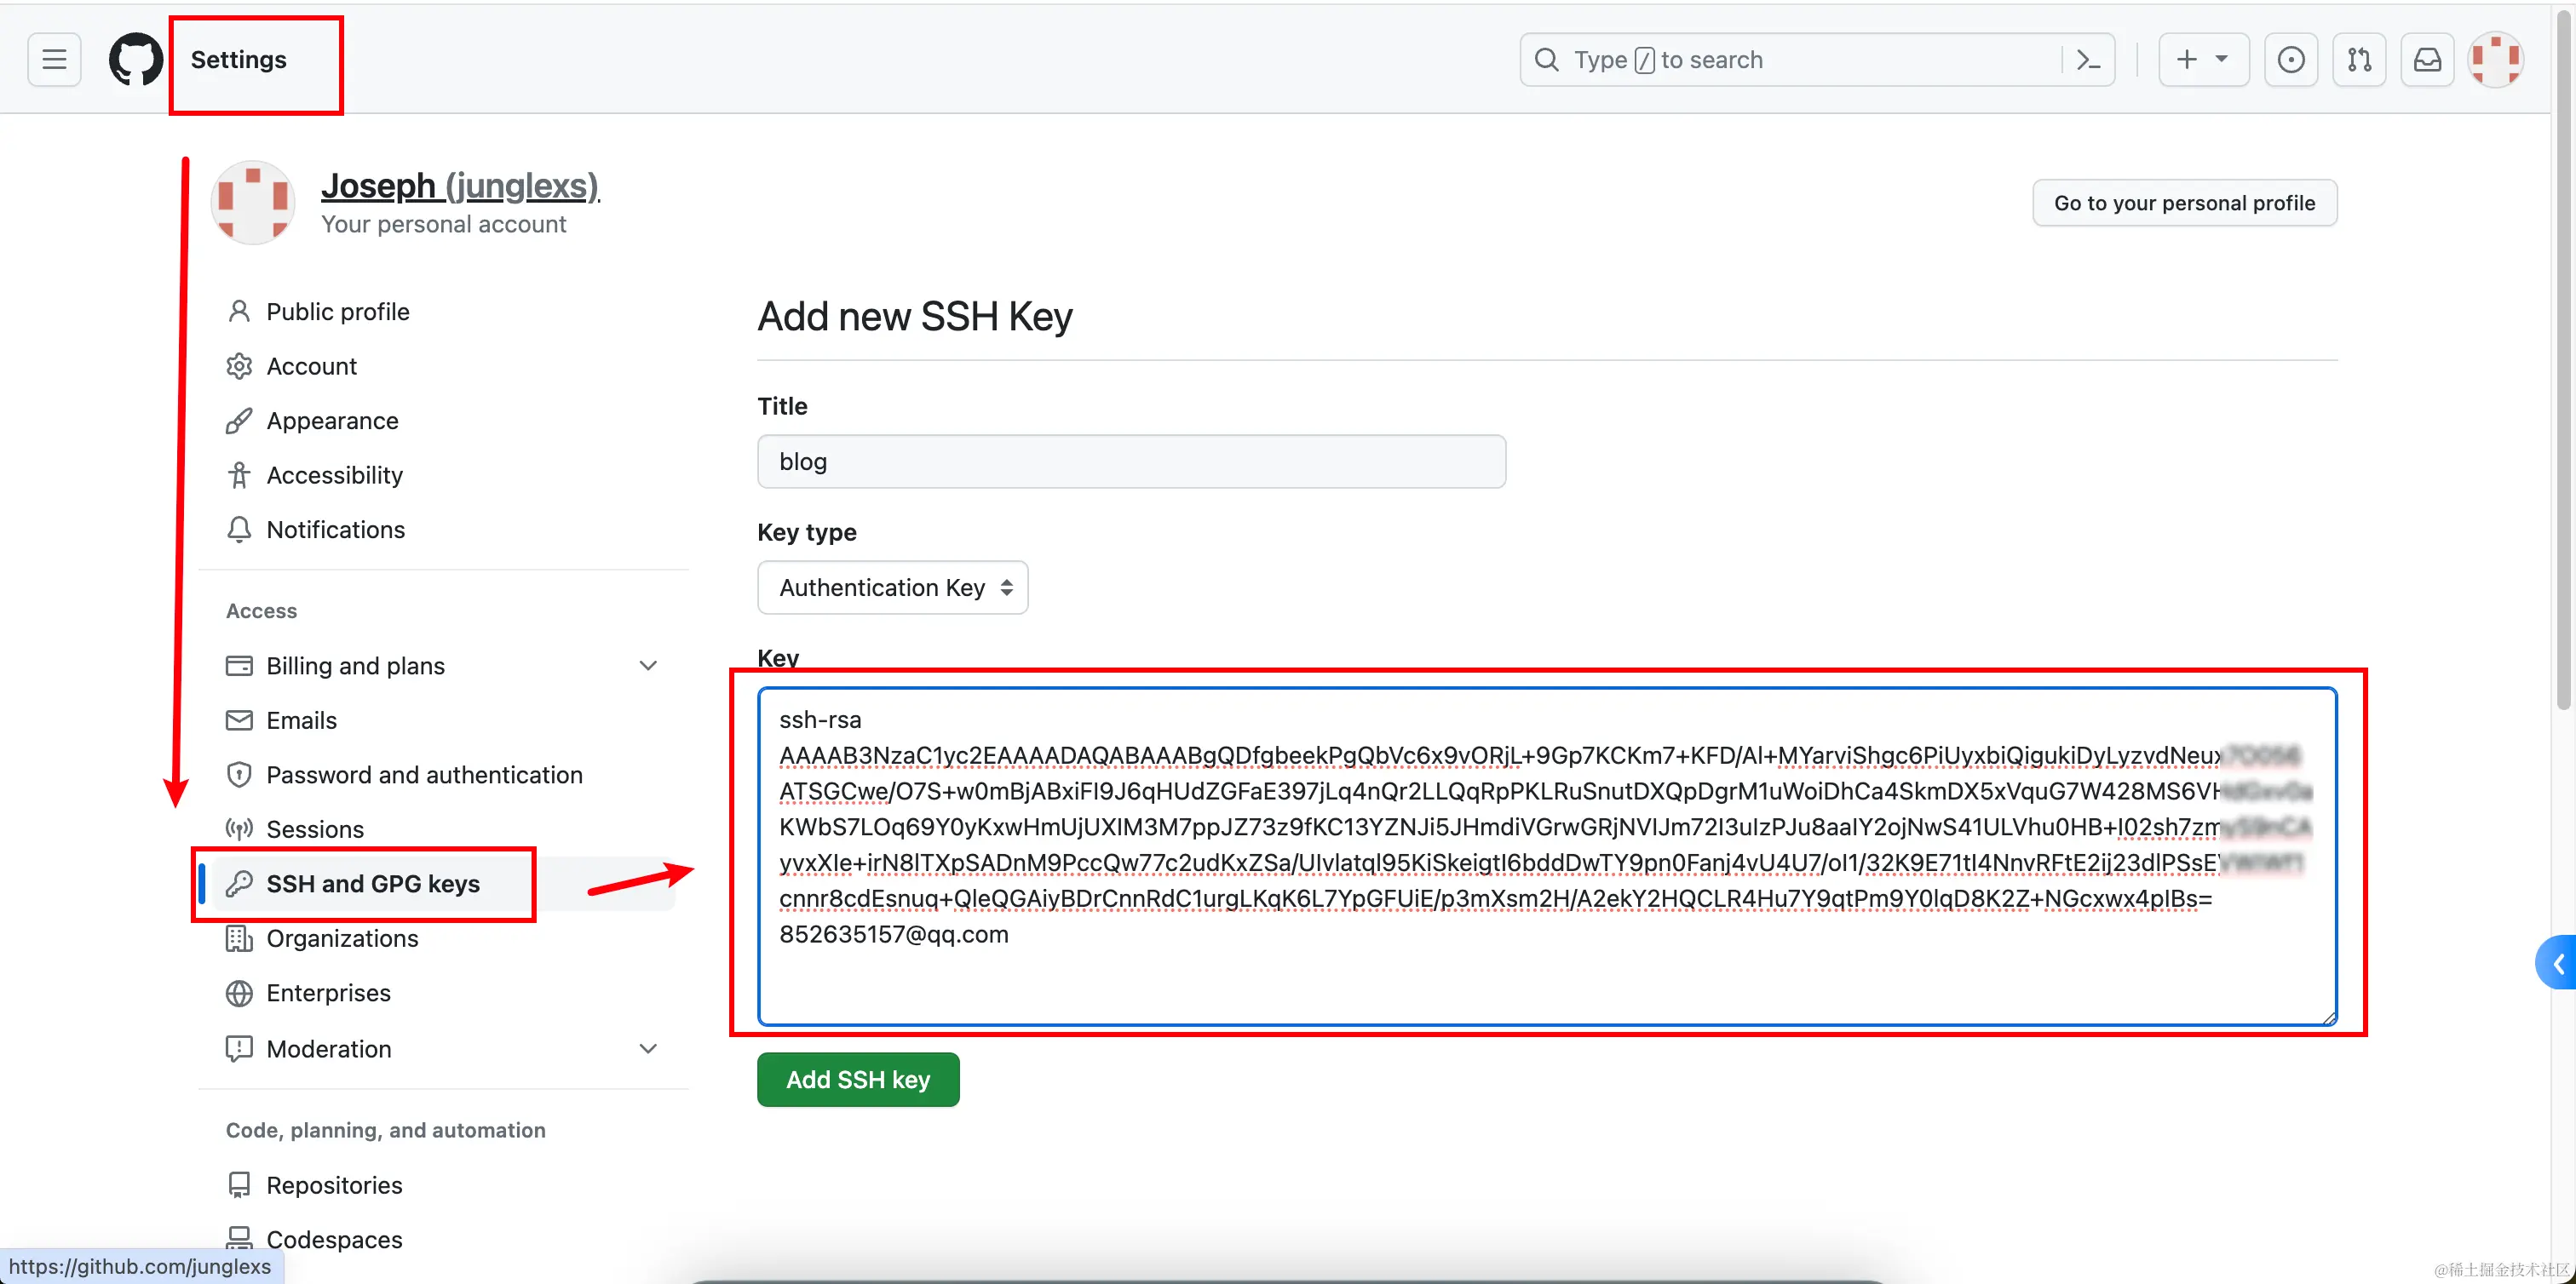Open the hamburger navigation menu

tap(54, 60)
